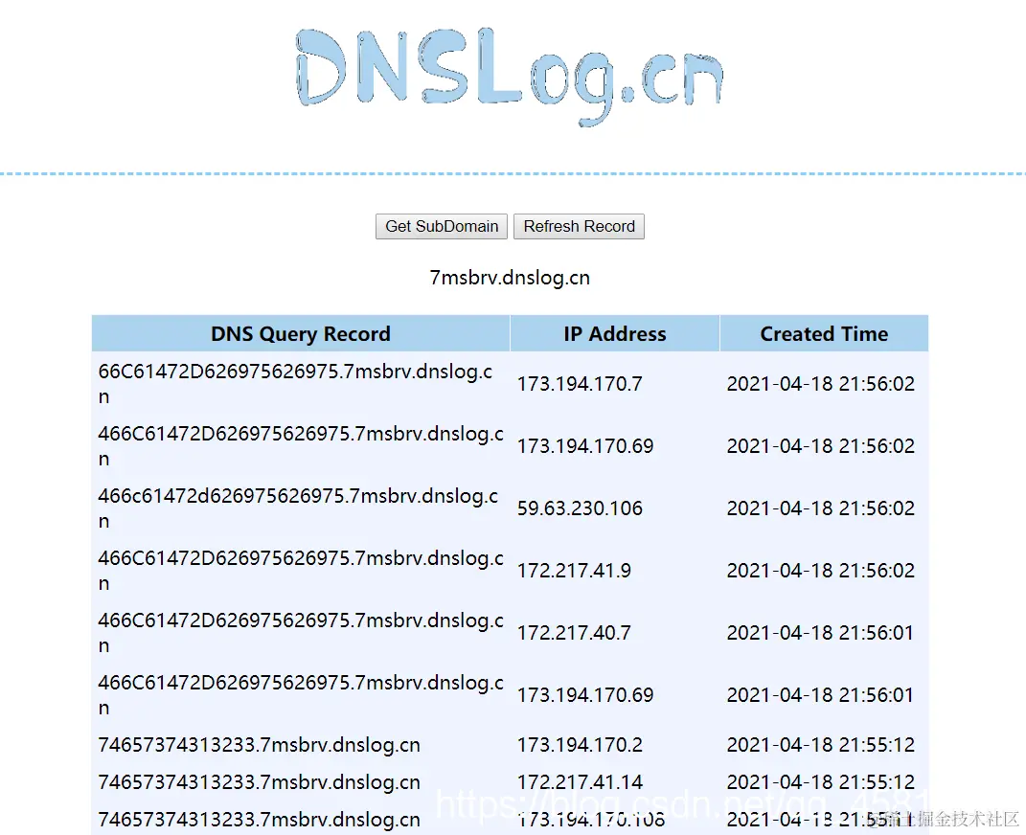Image resolution: width=1026 pixels, height=835 pixels.
Task: Select IP 173.194.170.69 in the 21:56:01 row
Action: pos(585,695)
